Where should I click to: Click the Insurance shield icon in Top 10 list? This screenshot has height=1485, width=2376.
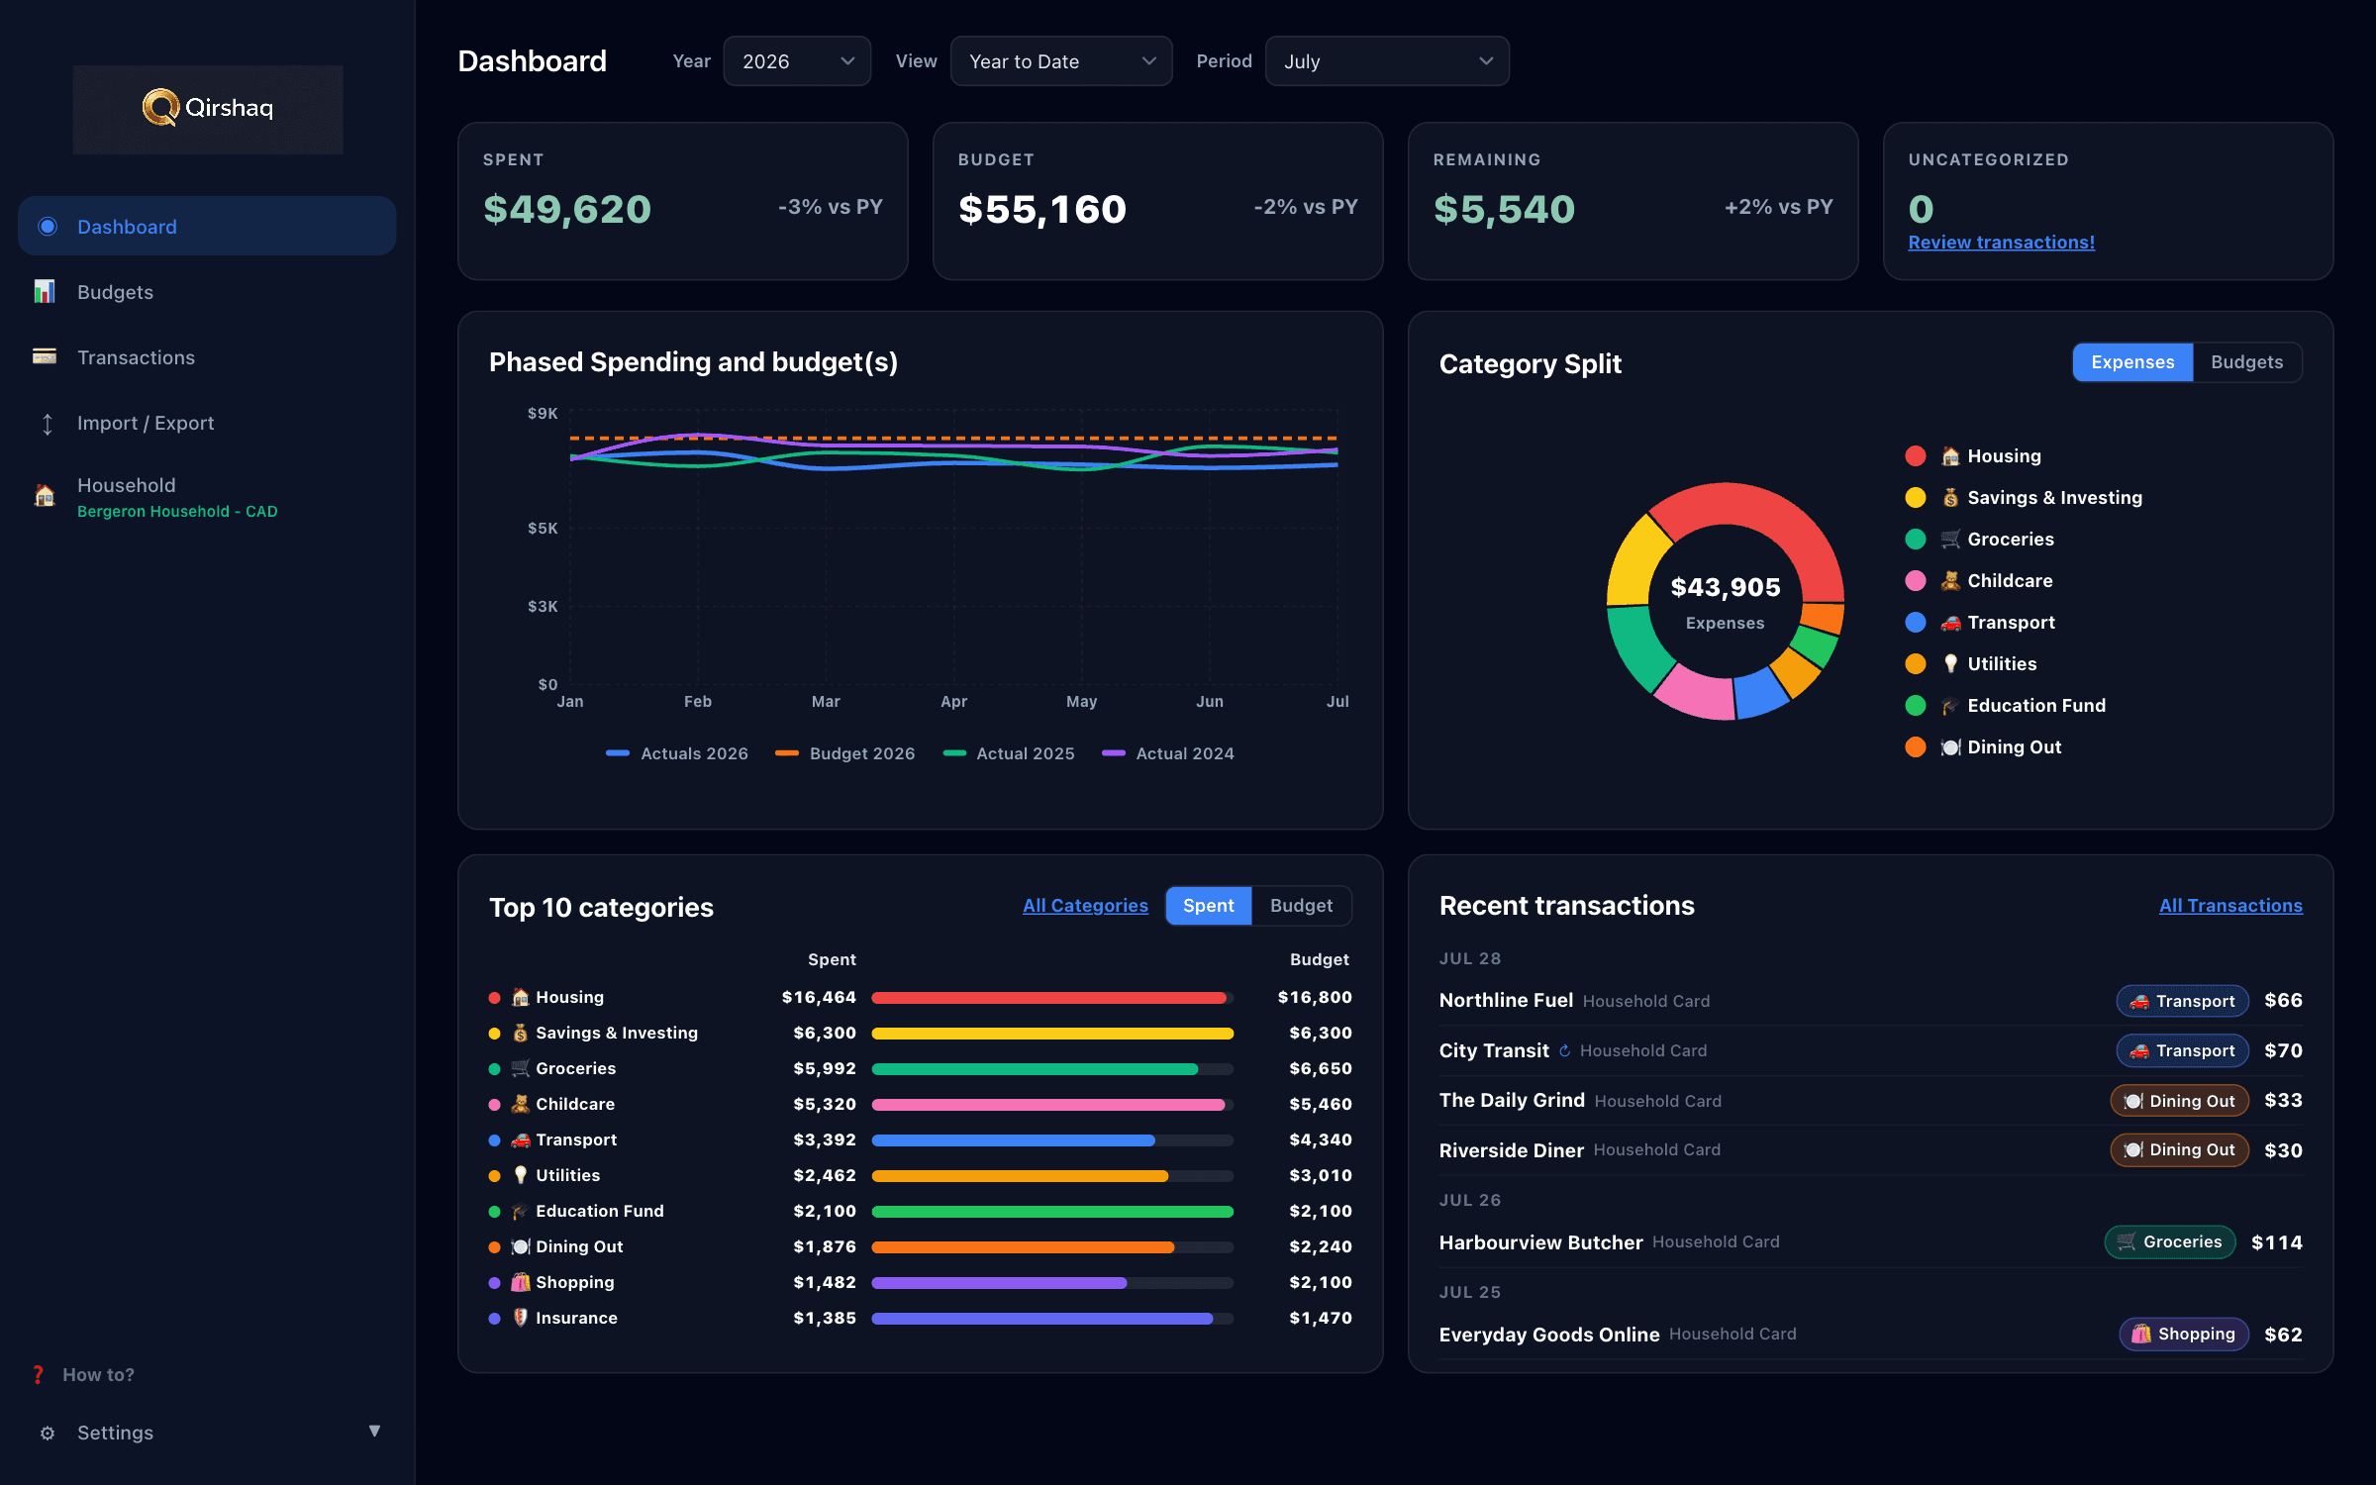tap(521, 1318)
